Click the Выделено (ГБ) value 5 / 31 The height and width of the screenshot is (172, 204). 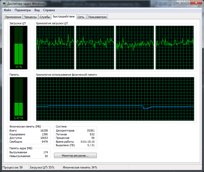pos(91,145)
